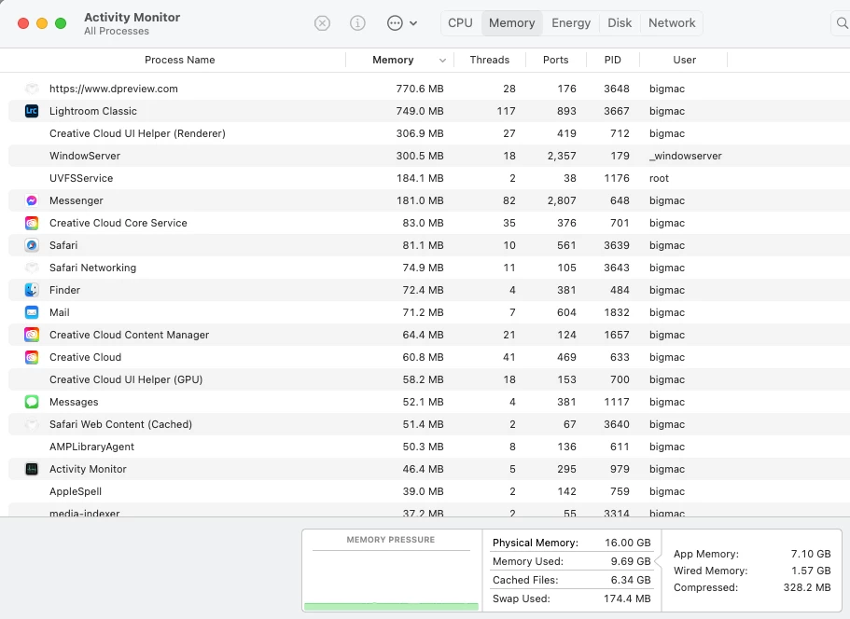The image size is (850, 619).
Task: Select Safari Web Content (Cached) name
Action: [120, 424]
